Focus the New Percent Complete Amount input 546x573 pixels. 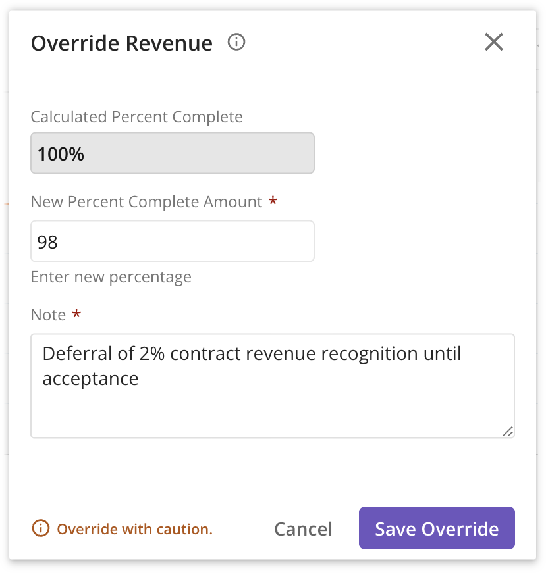point(173,241)
